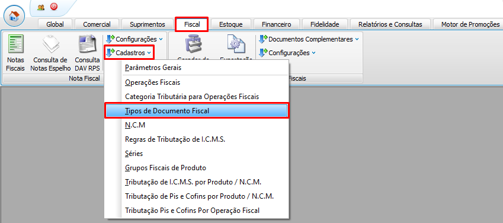Open Consulta de Notas Espelho
Screen dimensions: 503x223
coord(50,53)
